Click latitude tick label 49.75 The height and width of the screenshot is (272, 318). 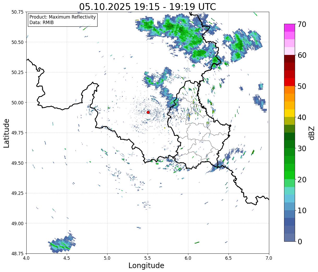(x=17, y=133)
